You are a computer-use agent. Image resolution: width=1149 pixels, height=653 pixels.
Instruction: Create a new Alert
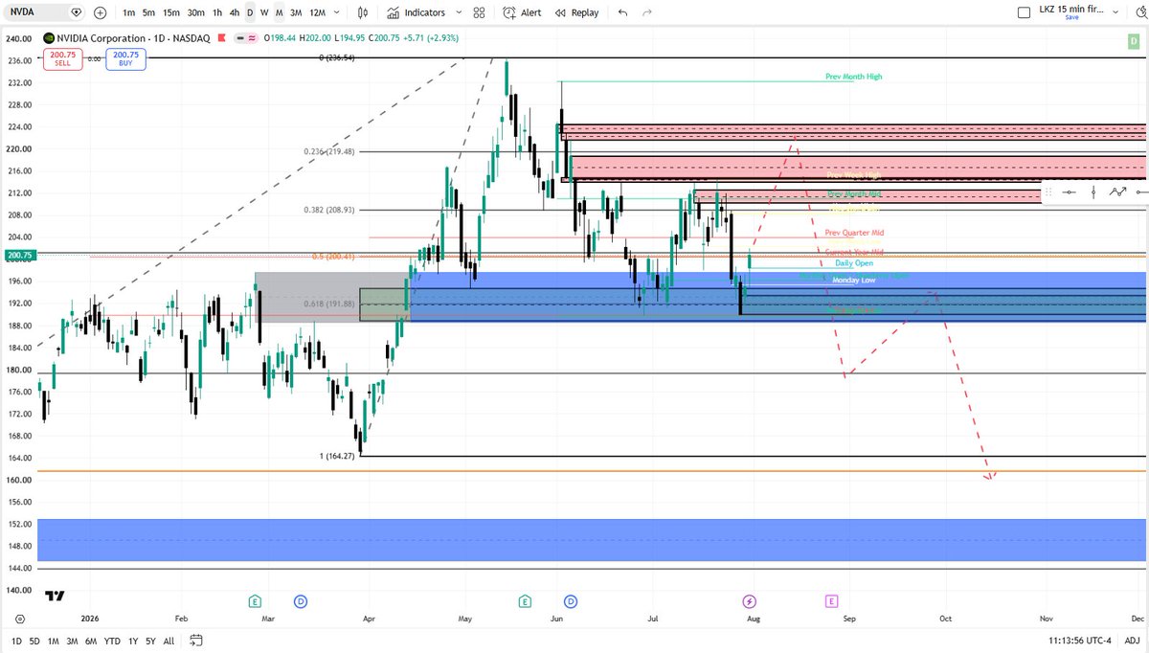[523, 12]
